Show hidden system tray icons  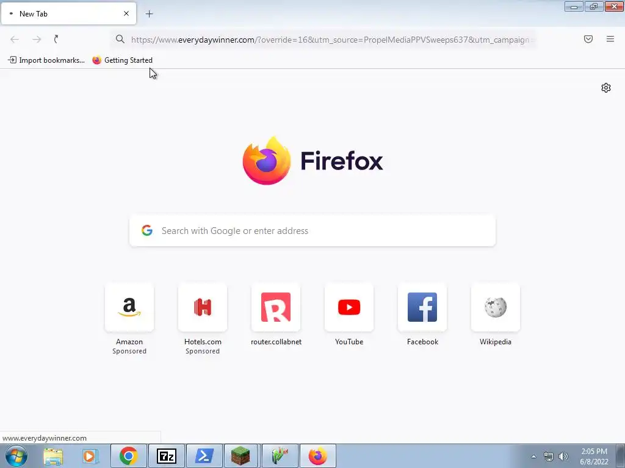click(x=533, y=456)
